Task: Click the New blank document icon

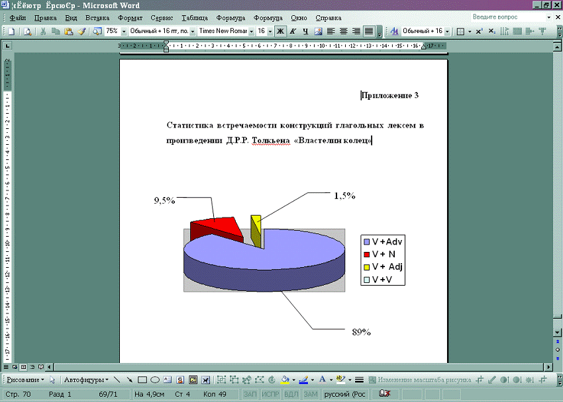Action: pyautogui.click(x=11, y=31)
